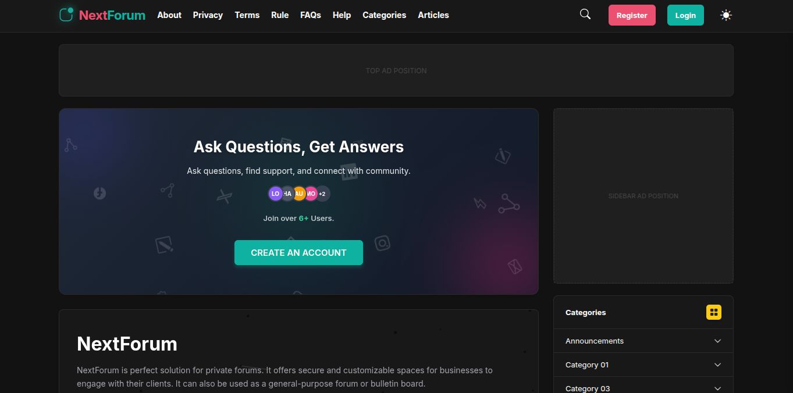Image resolution: width=793 pixels, height=393 pixels.
Task: Click the yellow Categories grid icon
Action: click(x=714, y=312)
